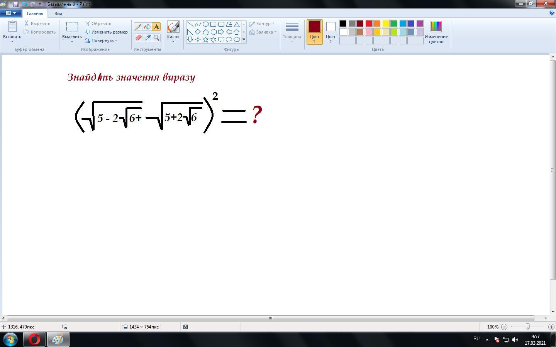Expand the Повернуть rotate dropdown
Screen dimensions: 556x347
(x=101, y=40)
